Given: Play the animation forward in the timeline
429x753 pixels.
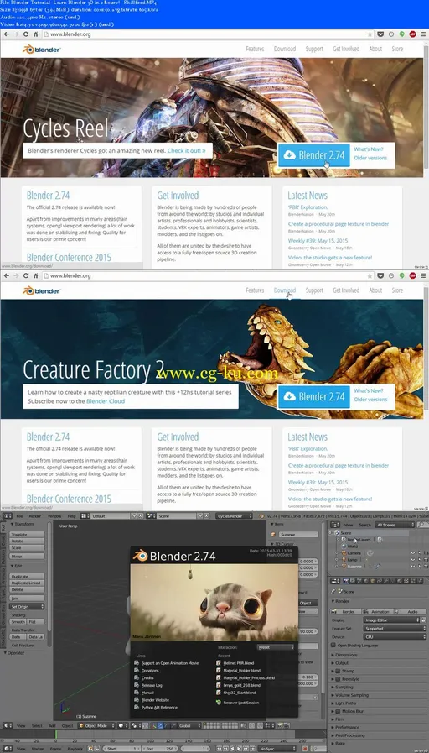Looking at the screenshot, I should tap(239, 749).
